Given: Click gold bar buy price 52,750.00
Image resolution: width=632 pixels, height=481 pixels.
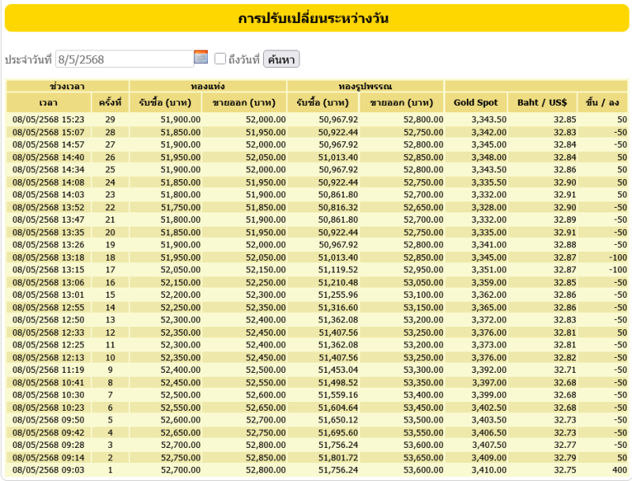Looking at the screenshot, I should tap(180, 457).
